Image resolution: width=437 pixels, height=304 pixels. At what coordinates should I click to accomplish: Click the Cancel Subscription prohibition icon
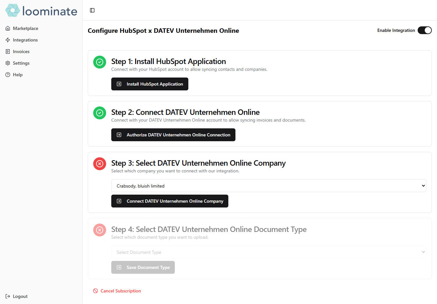click(95, 291)
